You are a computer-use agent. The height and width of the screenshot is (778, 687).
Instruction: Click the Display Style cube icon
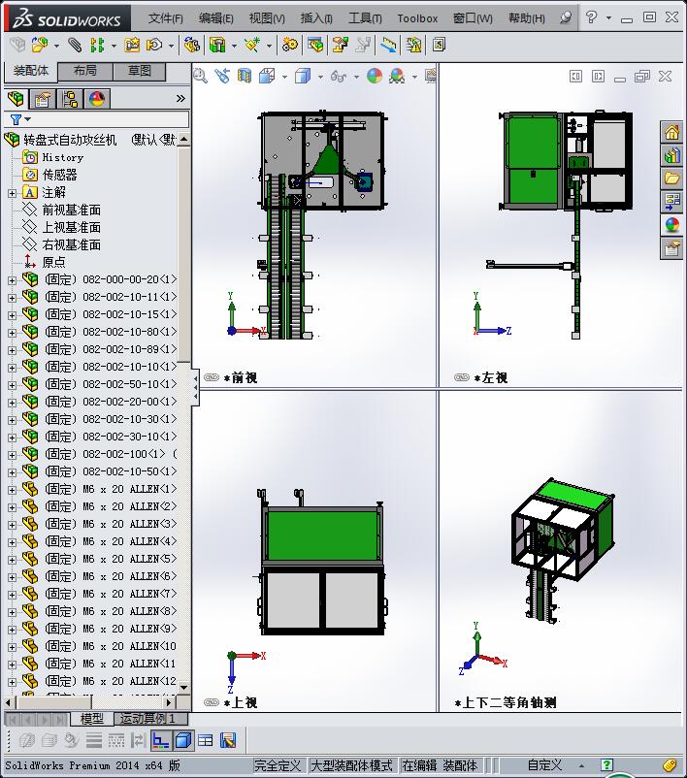click(303, 76)
